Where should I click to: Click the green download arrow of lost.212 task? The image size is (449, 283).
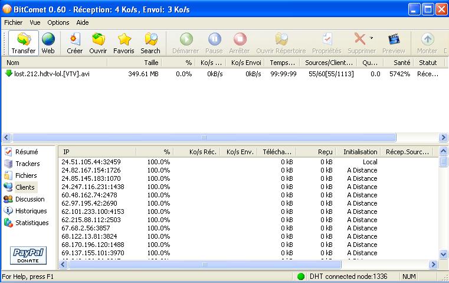click(9, 73)
